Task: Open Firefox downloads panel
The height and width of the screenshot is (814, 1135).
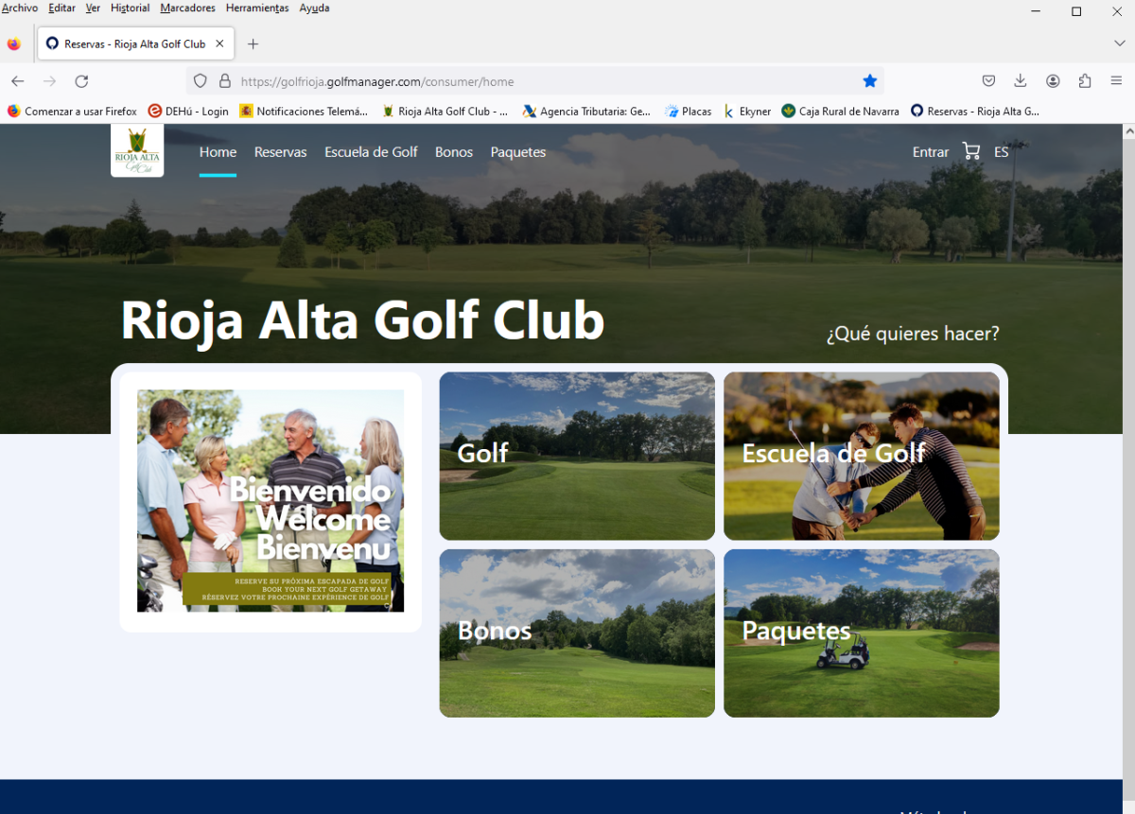Action: 1021,81
